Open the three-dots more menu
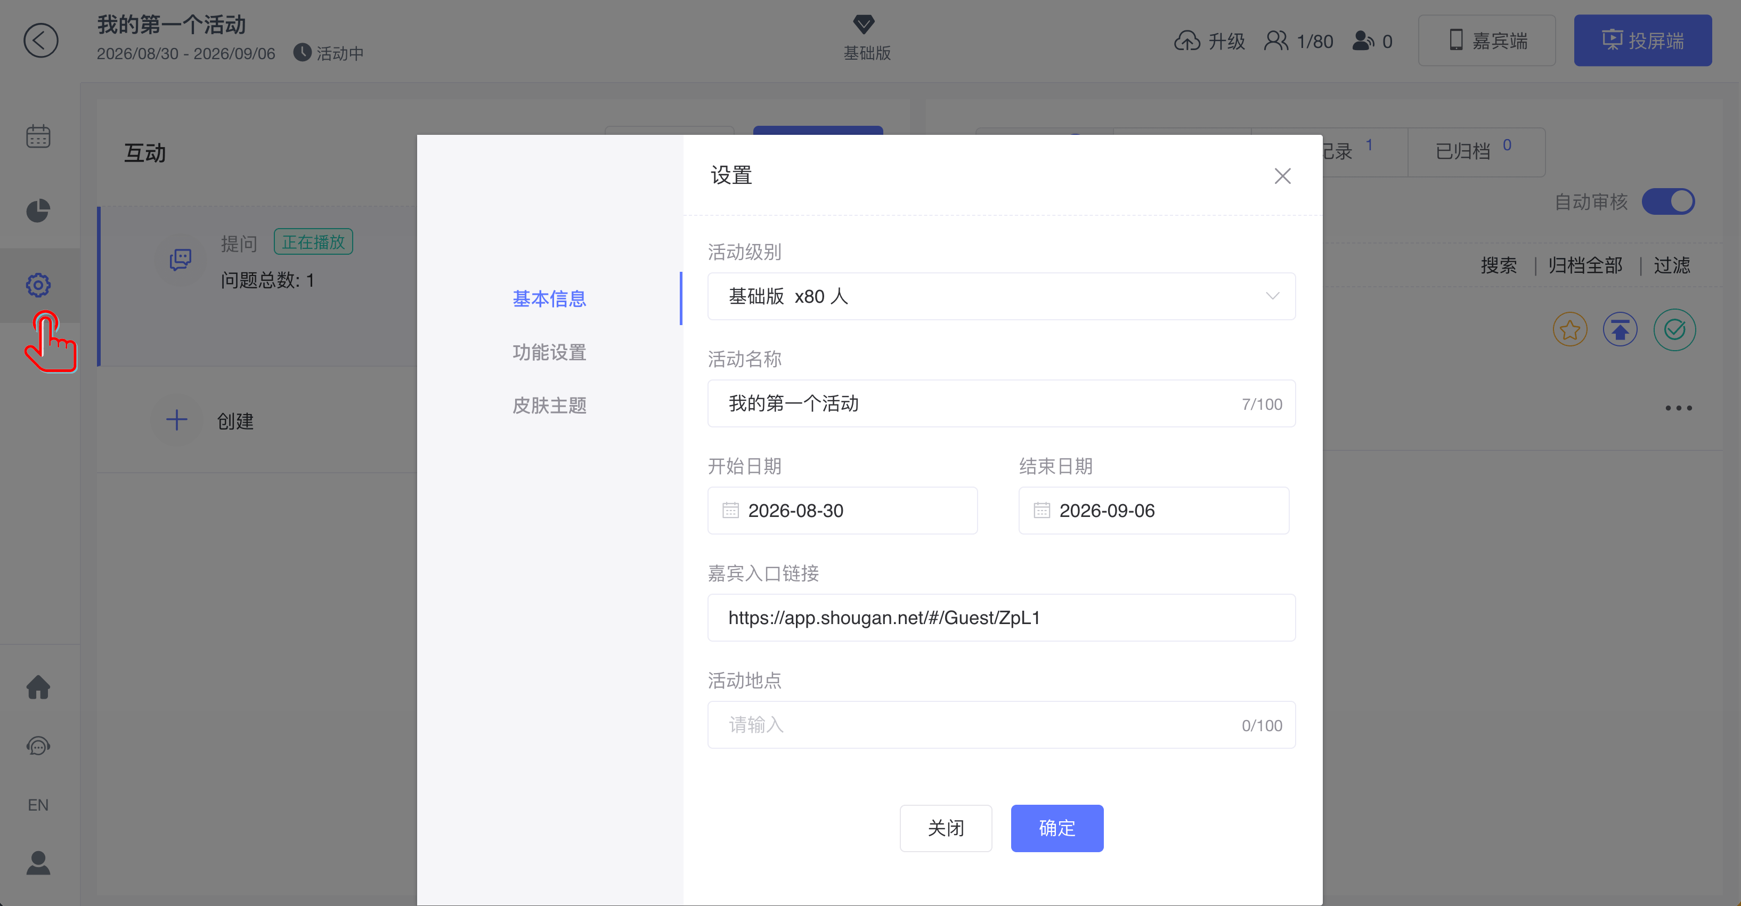Viewport: 1741px width, 906px height. [1679, 408]
